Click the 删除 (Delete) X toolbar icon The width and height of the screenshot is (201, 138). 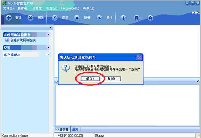pos(30,18)
